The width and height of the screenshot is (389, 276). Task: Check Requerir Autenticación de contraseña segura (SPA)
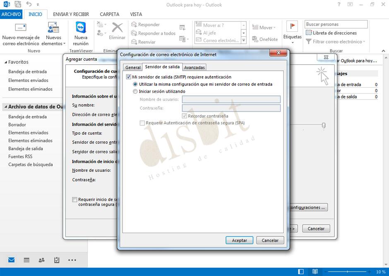pyautogui.click(x=142, y=123)
